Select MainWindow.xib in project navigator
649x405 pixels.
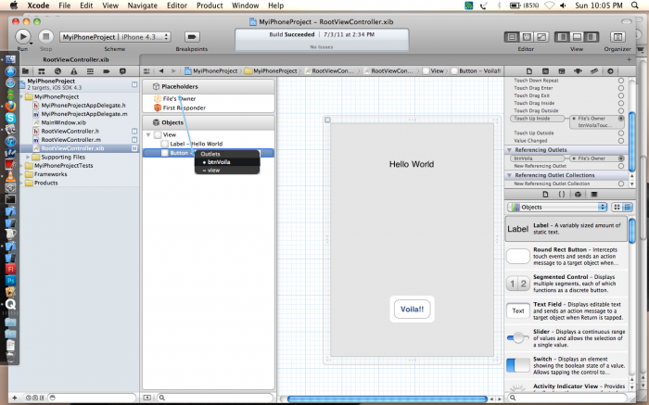(x=63, y=122)
